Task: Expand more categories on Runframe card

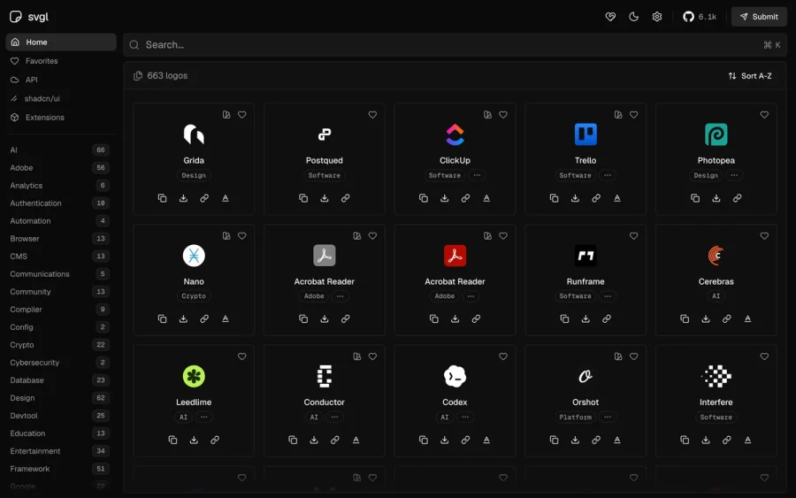Action: coord(608,296)
